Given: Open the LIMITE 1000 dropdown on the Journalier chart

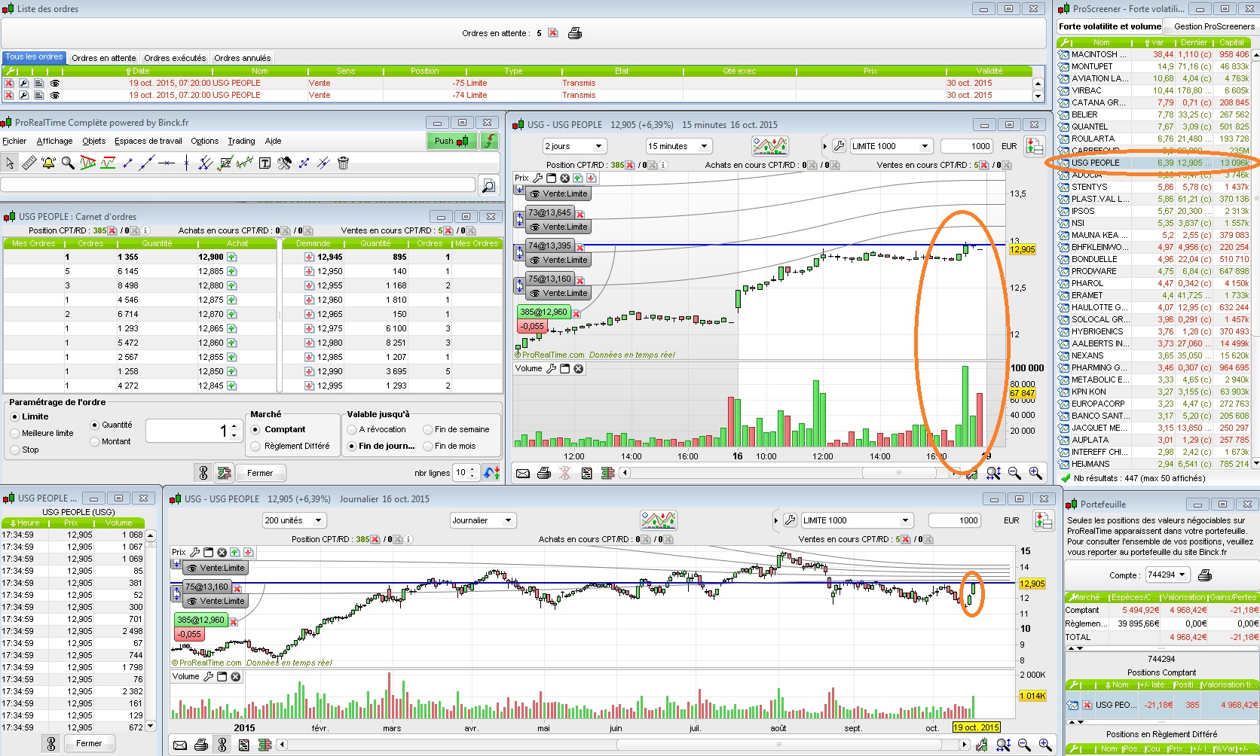Looking at the screenshot, I should point(858,520).
